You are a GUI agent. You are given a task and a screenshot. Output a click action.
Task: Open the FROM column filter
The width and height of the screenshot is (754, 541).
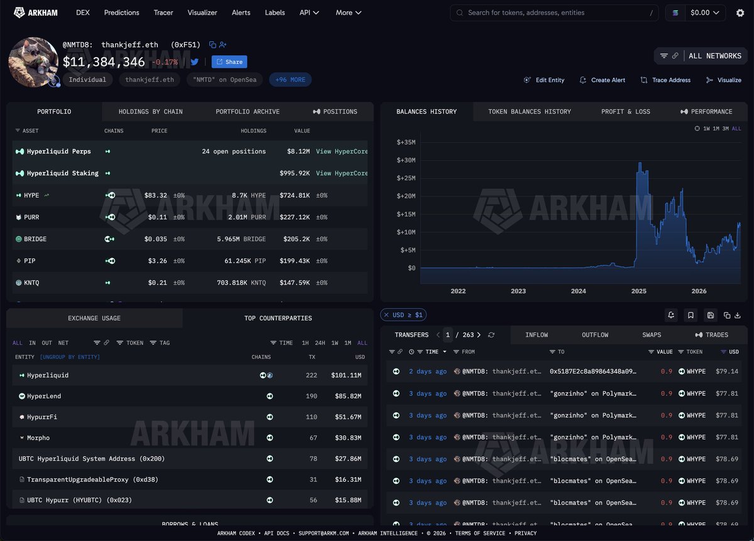464,352
